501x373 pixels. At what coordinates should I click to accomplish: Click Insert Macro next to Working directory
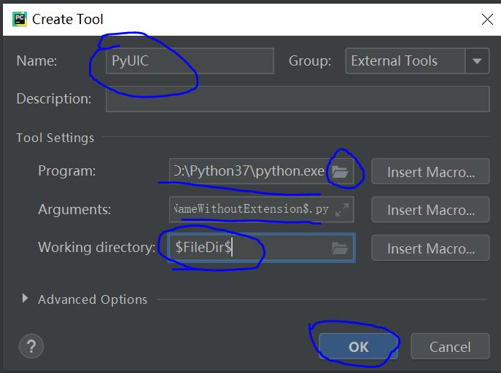click(430, 248)
